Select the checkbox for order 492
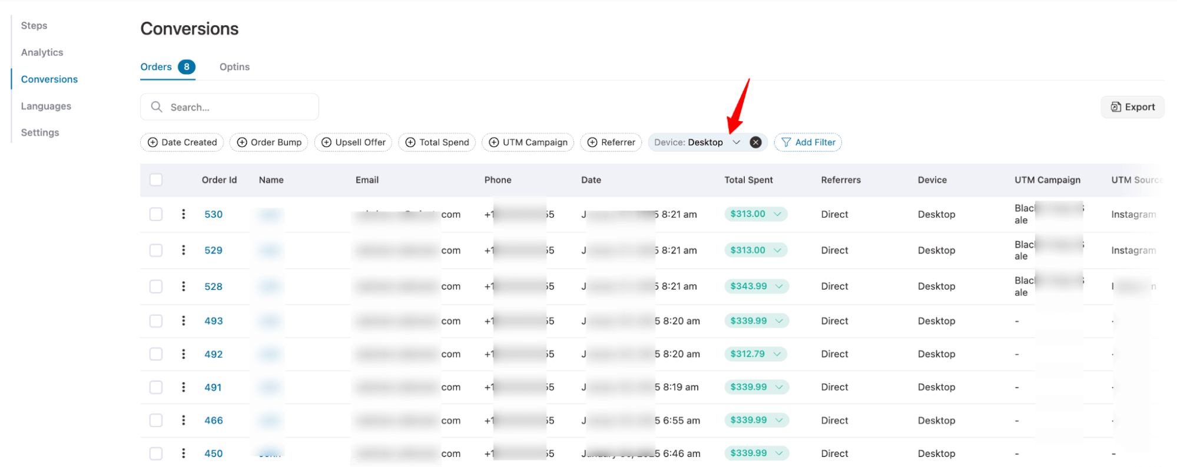 tap(156, 354)
